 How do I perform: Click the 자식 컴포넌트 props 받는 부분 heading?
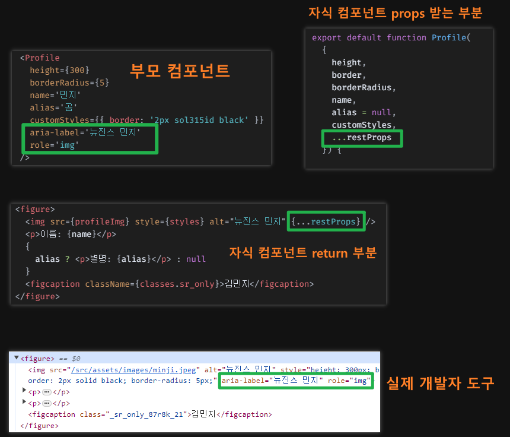(x=395, y=13)
